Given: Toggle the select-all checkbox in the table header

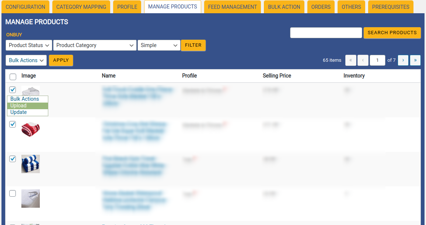Looking at the screenshot, I should pyautogui.click(x=13, y=76).
